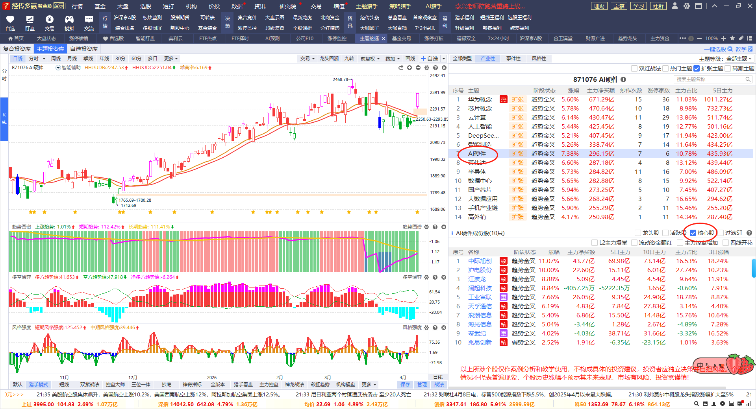Tick the 过滤ST checkbox
The image size is (756, 409).
(721, 233)
